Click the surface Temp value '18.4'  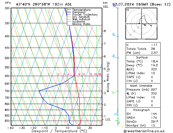(x=155, y=61)
